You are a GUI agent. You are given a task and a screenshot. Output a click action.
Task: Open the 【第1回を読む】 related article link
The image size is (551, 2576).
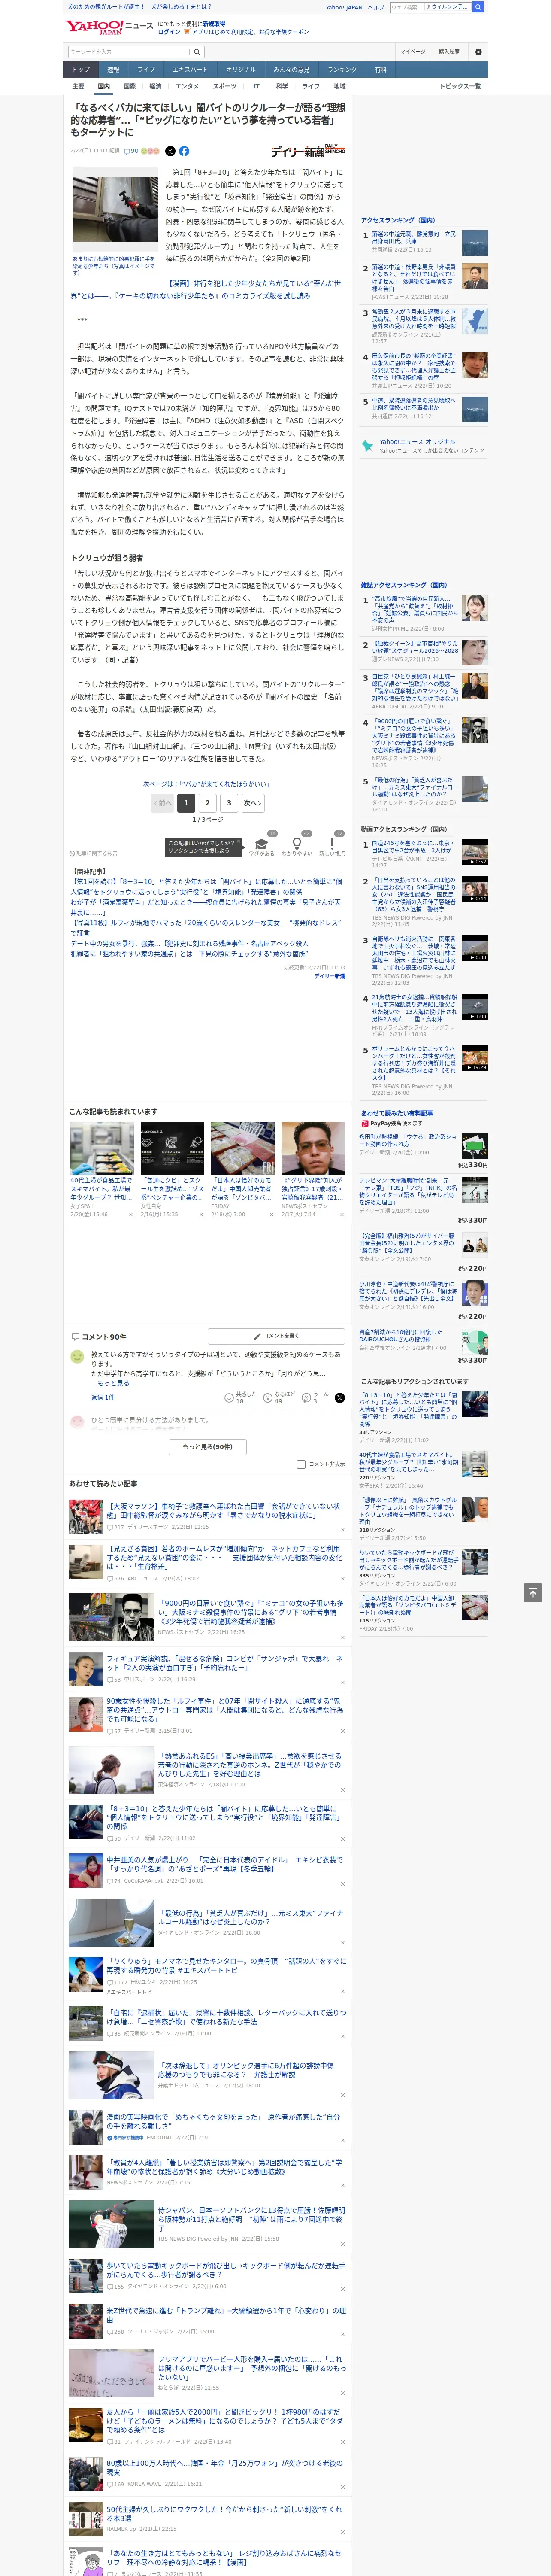click(x=206, y=886)
